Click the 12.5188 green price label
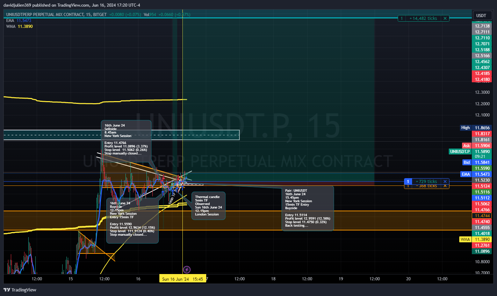Viewport: 497px width, 296px height. [482, 50]
